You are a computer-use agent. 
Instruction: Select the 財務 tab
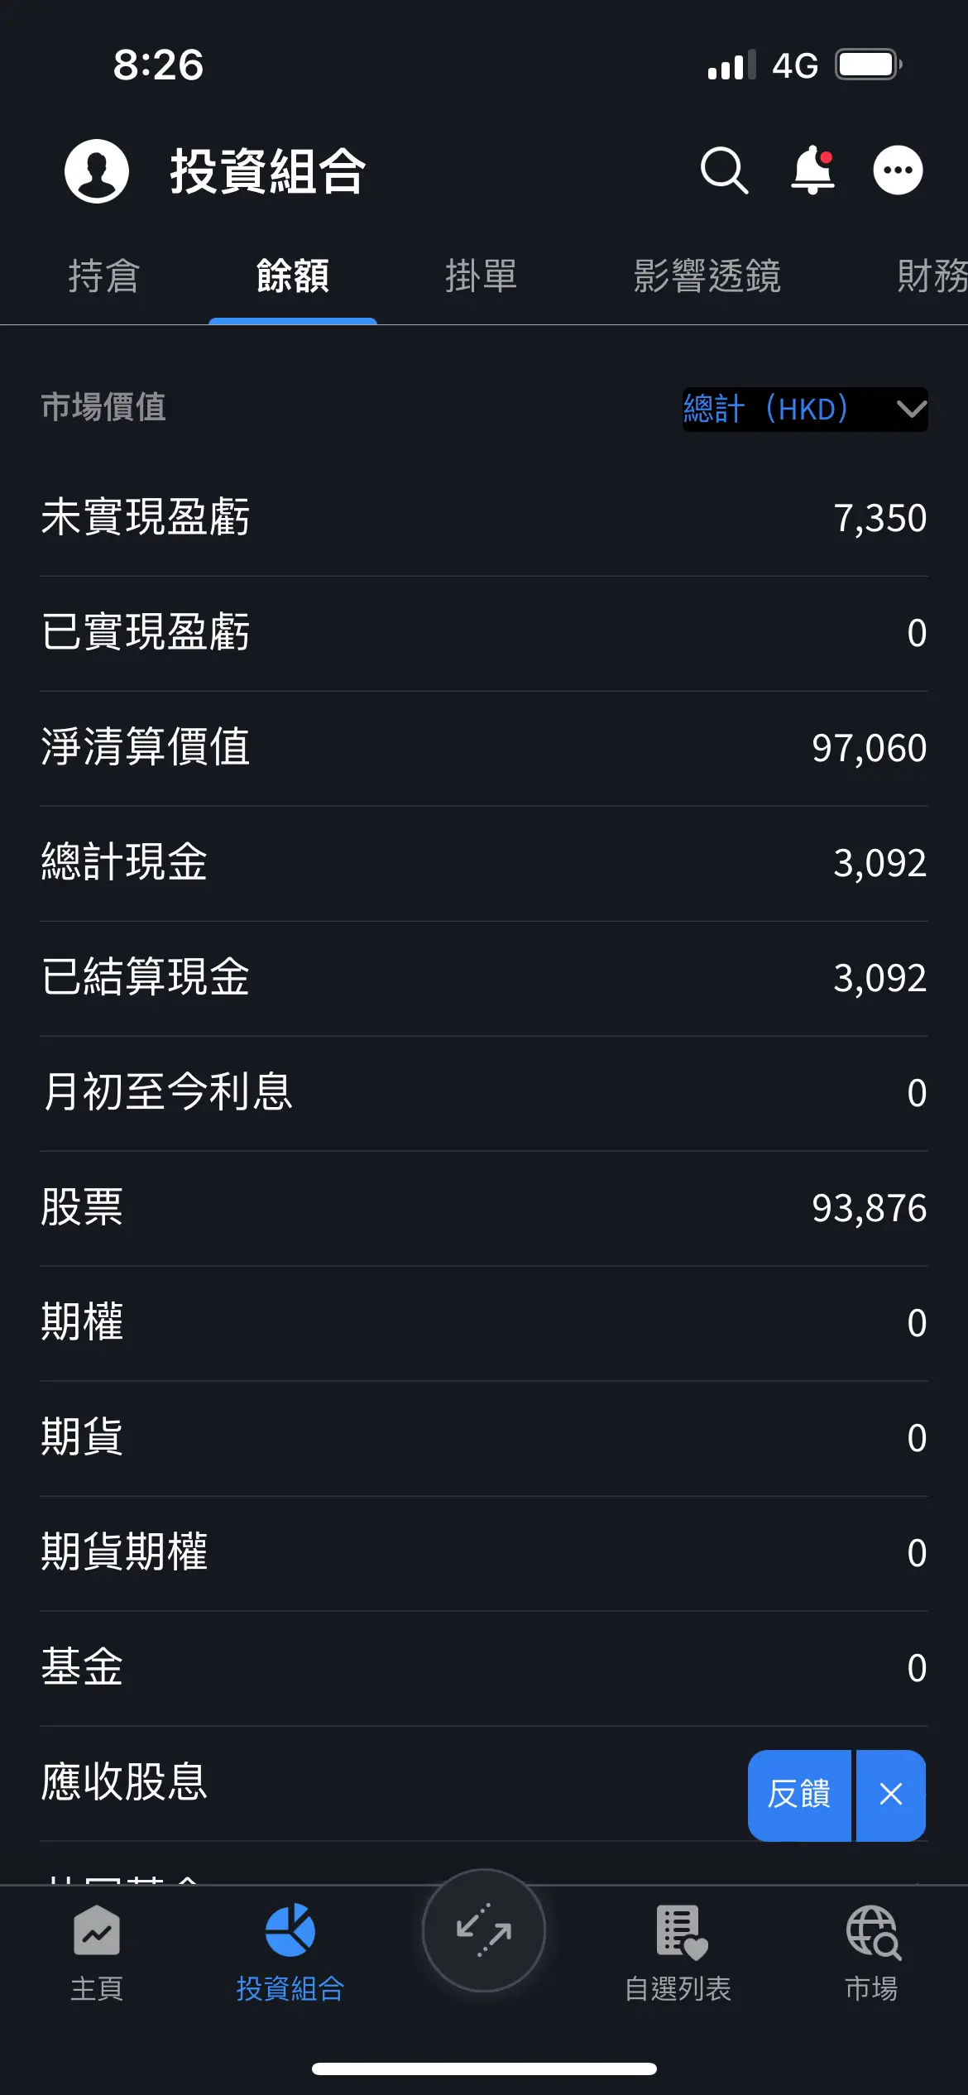click(932, 276)
